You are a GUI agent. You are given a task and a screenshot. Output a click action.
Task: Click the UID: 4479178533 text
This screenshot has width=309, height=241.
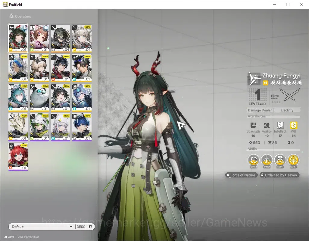pos(28,237)
